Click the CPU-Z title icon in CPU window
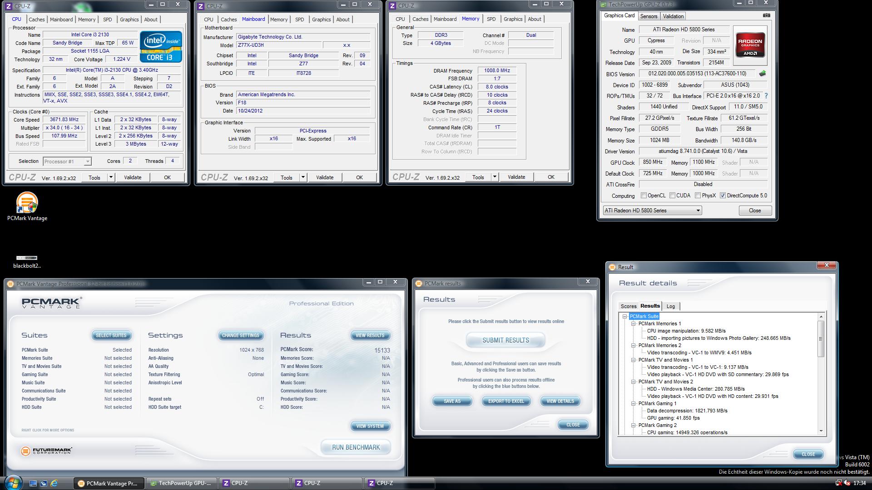This screenshot has height=490, width=872. tap(9, 6)
